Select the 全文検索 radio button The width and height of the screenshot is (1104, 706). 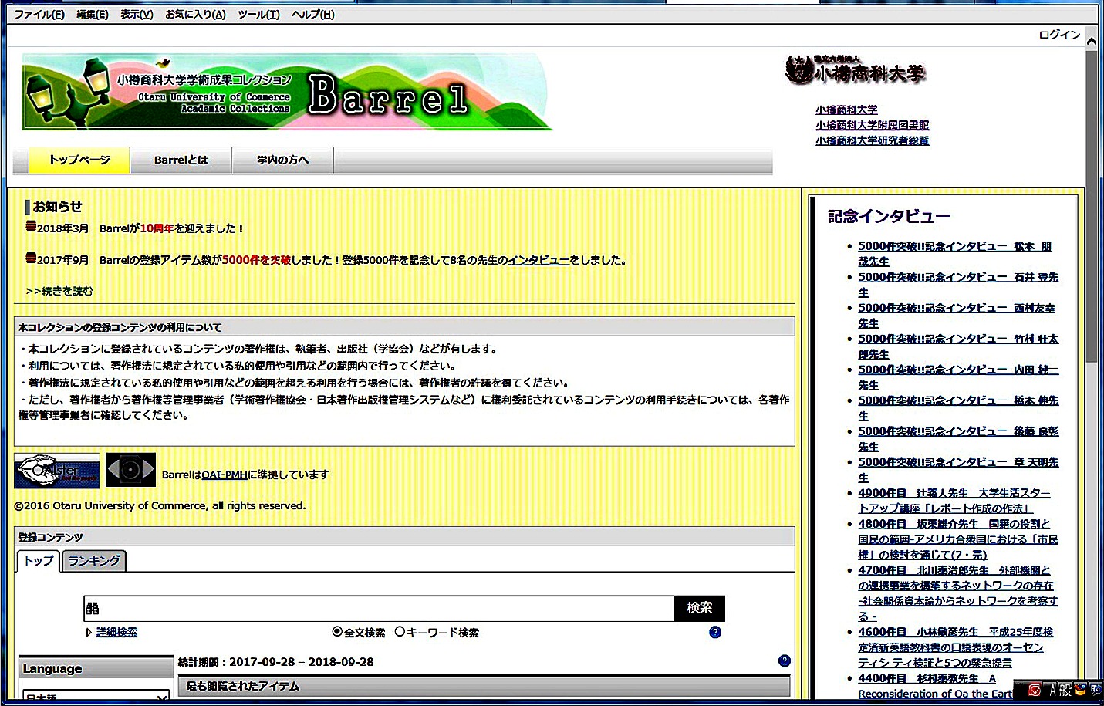337,631
